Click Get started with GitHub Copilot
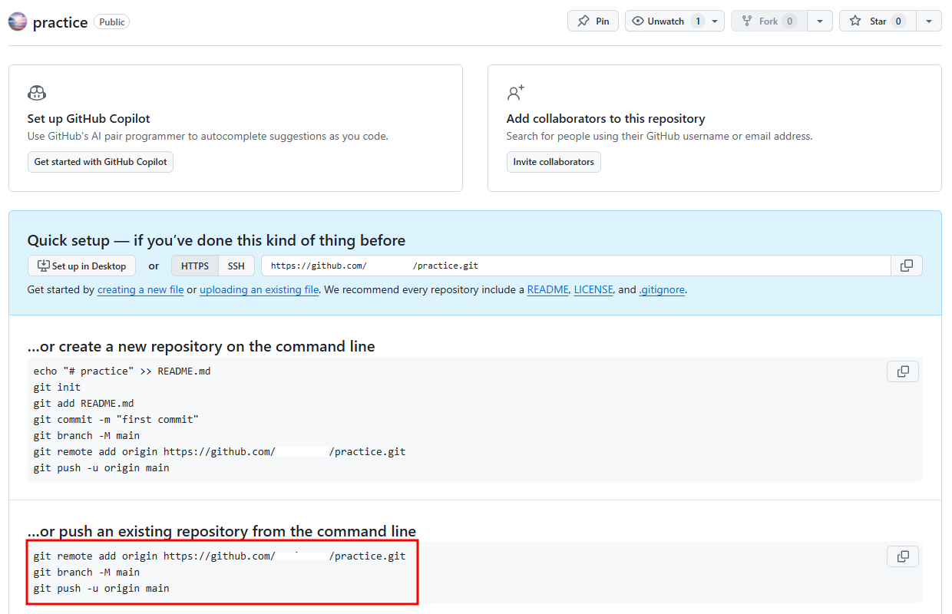The image size is (952, 614). [x=101, y=162]
